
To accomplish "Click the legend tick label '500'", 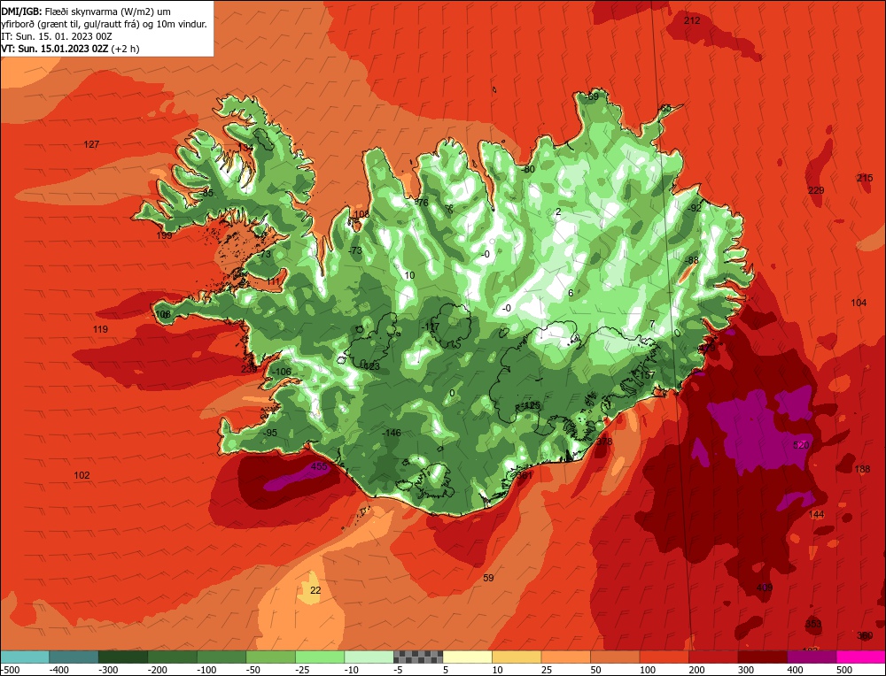I will click(x=844, y=670).
